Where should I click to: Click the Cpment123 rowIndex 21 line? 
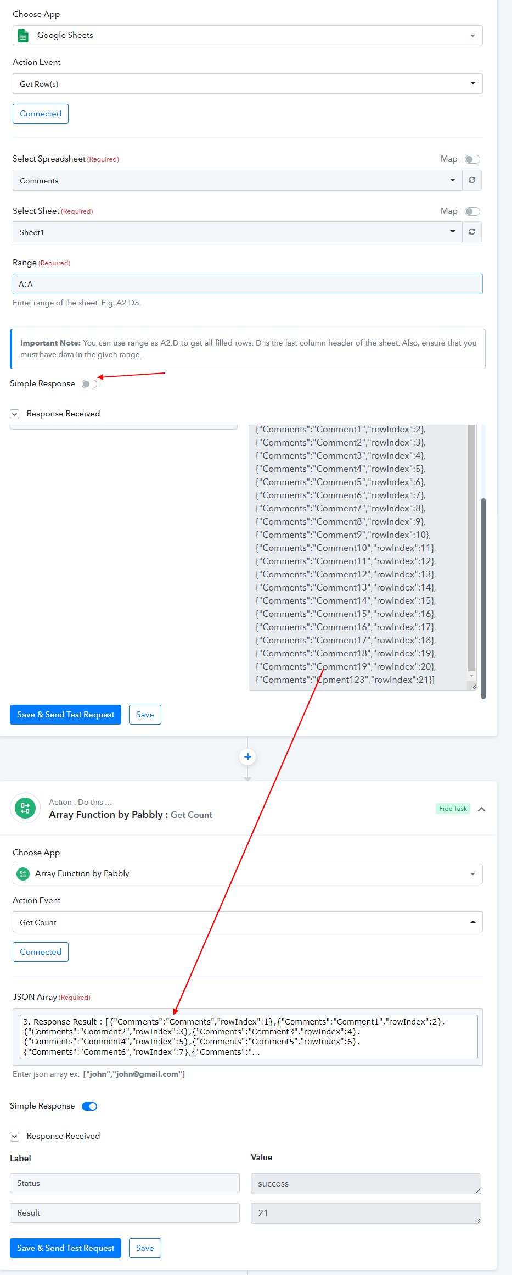click(x=345, y=680)
